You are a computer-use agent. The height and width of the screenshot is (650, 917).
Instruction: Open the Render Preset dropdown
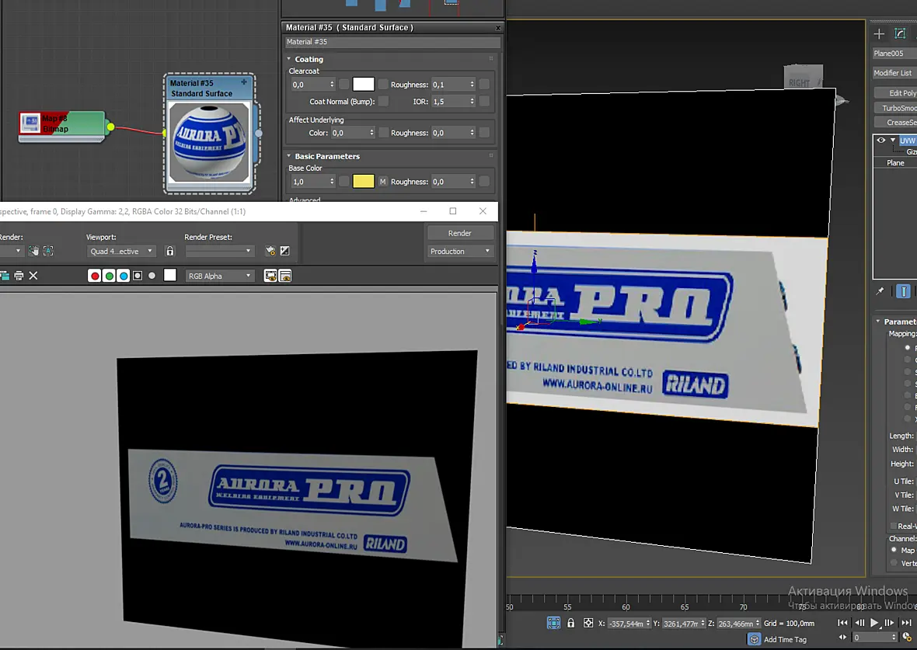coord(218,252)
